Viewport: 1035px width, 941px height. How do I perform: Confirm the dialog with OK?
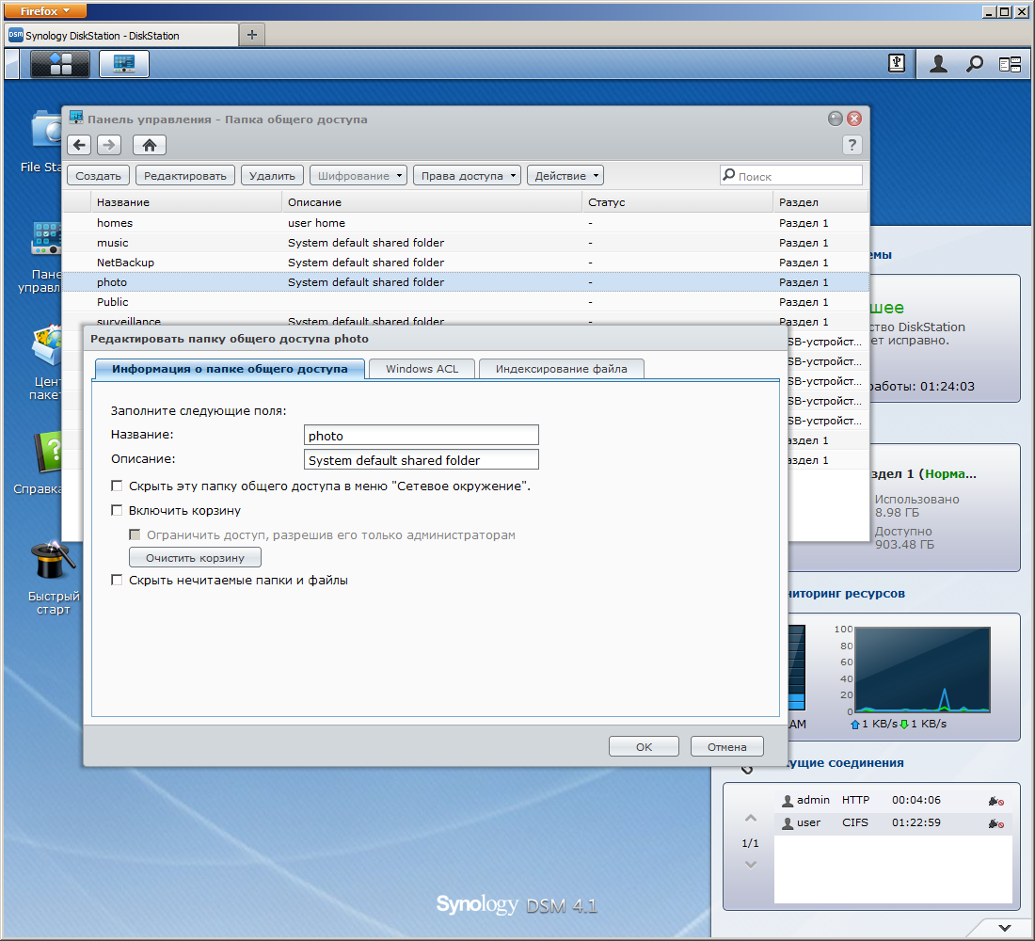click(x=644, y=747)
